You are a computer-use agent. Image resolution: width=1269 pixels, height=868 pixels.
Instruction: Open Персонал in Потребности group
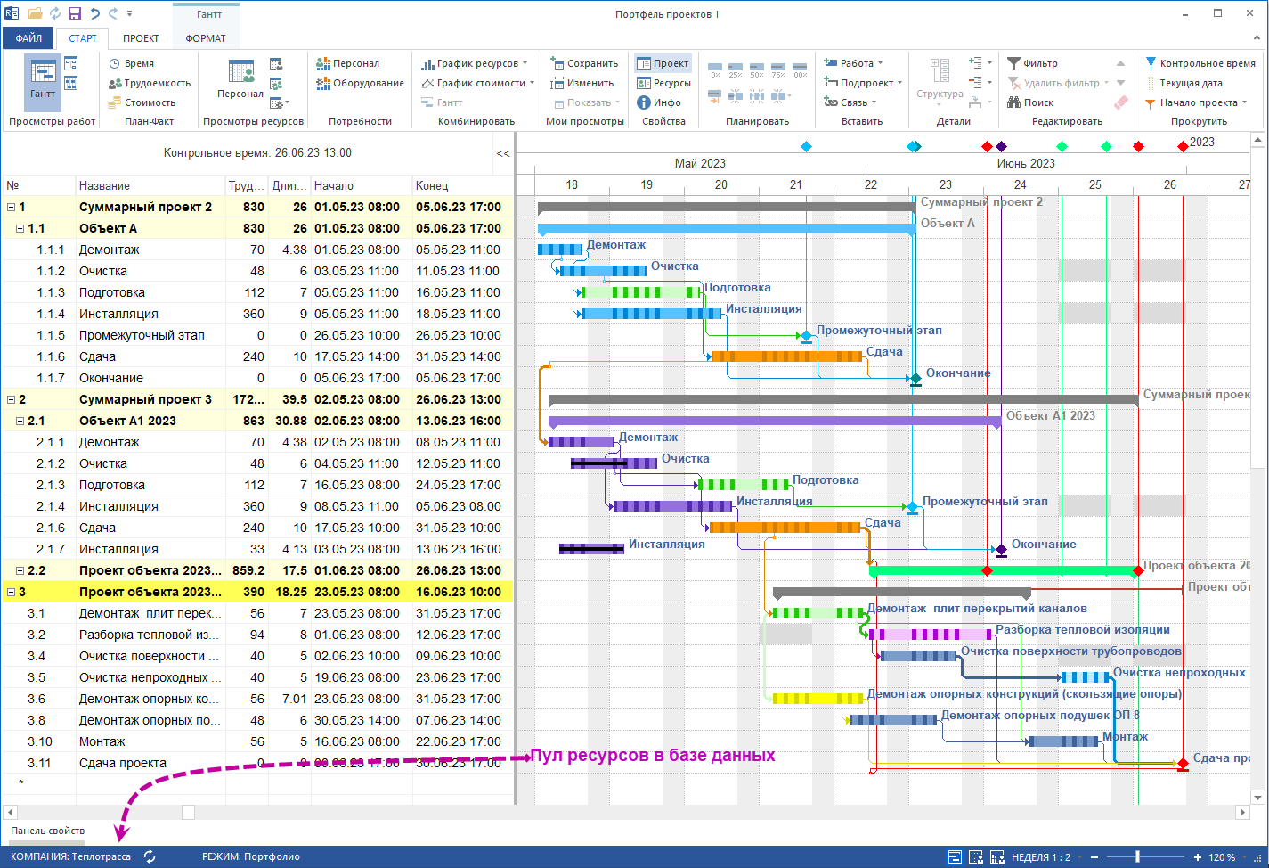[x=348, y=63]
